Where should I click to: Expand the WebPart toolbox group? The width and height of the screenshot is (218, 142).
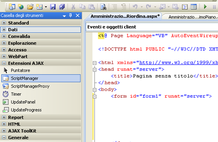[4, 56]
